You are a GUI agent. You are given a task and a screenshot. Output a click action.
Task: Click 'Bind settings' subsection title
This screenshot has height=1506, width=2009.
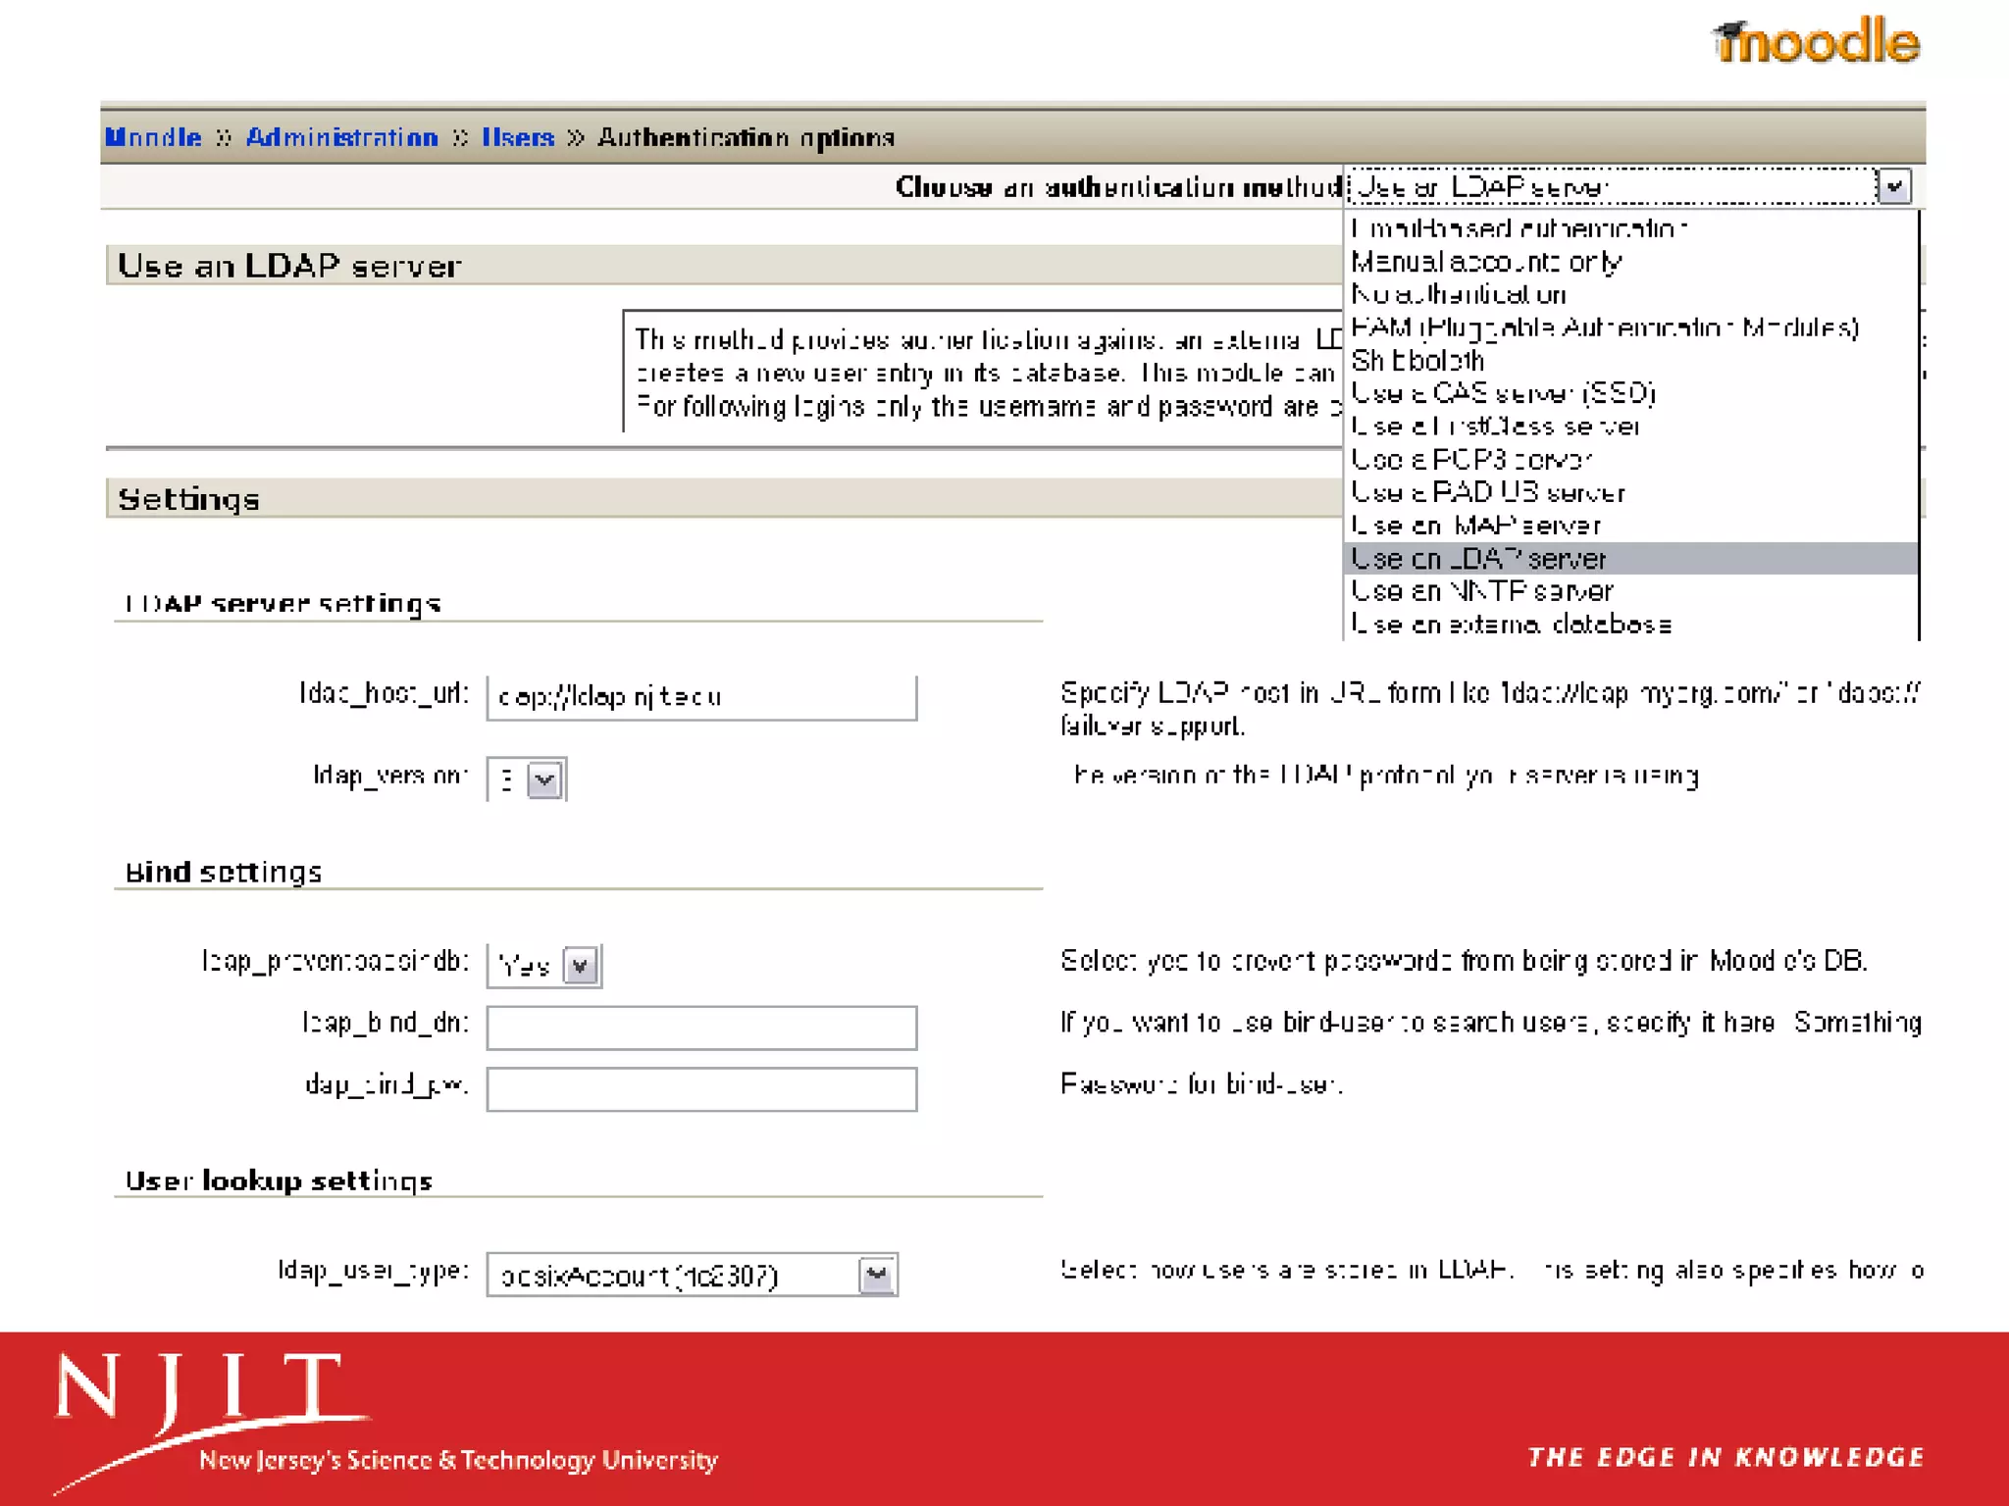click(x=223, y=872)
